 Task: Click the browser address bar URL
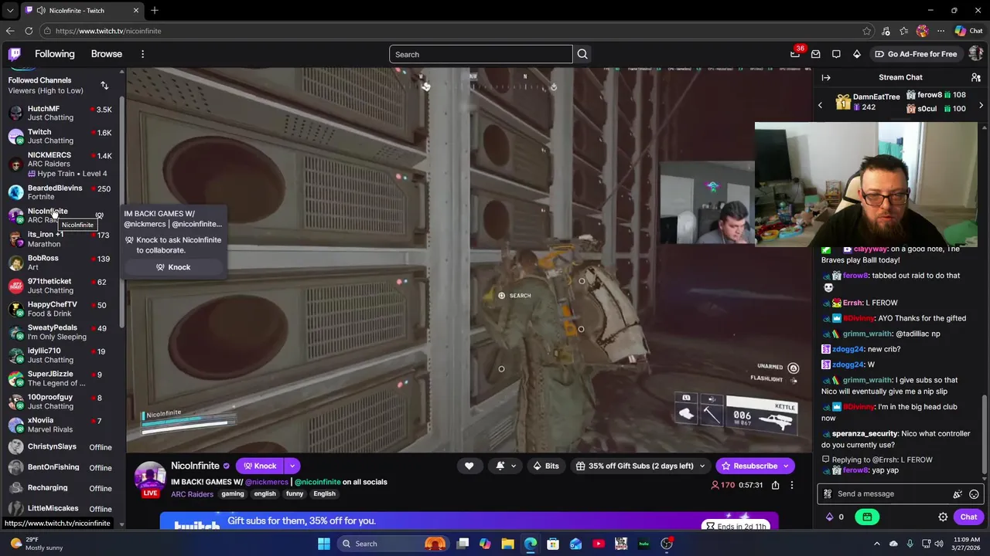(x=108, y=31)
